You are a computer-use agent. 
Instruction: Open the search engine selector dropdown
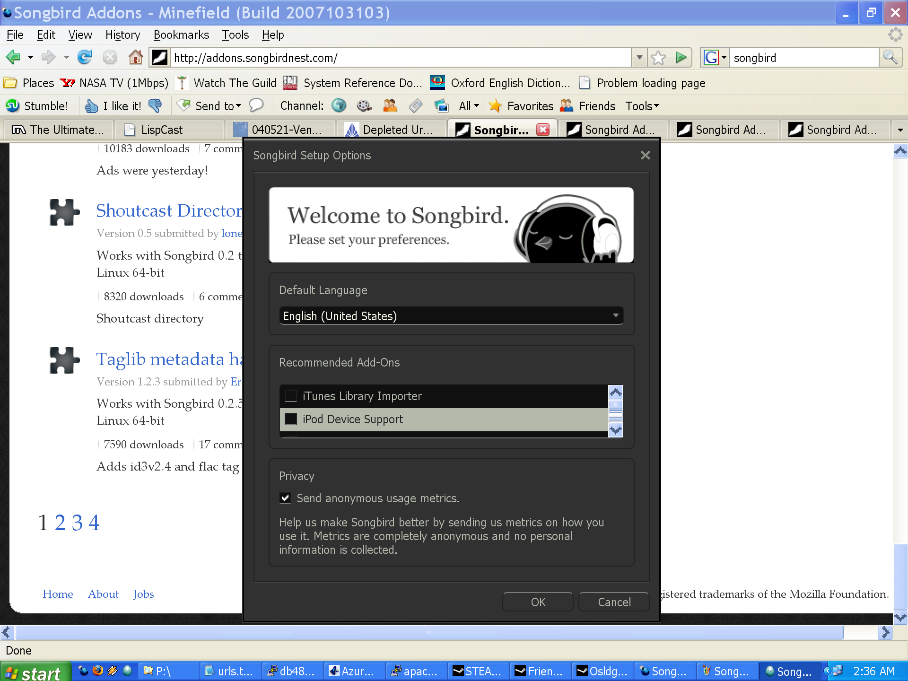click(x=715, y=58)
